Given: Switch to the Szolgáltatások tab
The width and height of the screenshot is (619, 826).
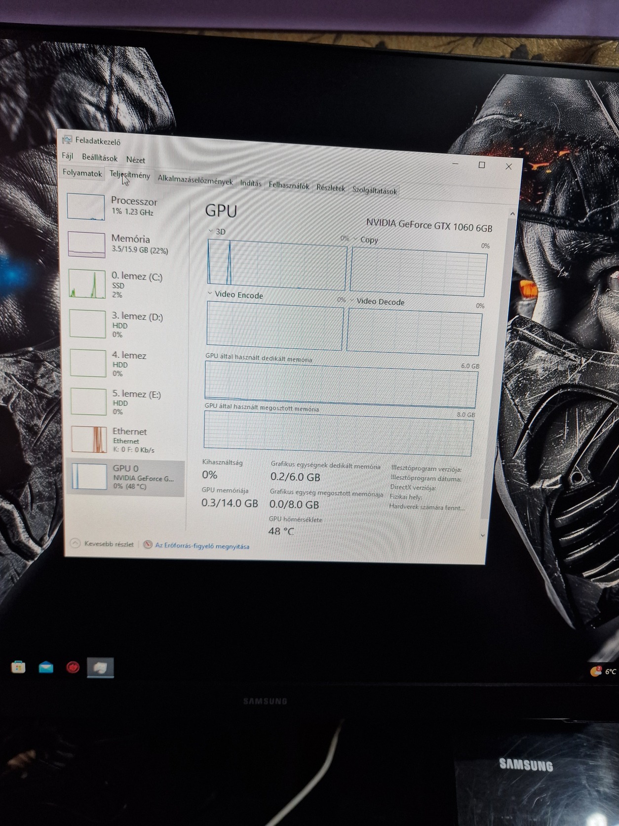Looking at the screenshot, I should pos(374,191).
